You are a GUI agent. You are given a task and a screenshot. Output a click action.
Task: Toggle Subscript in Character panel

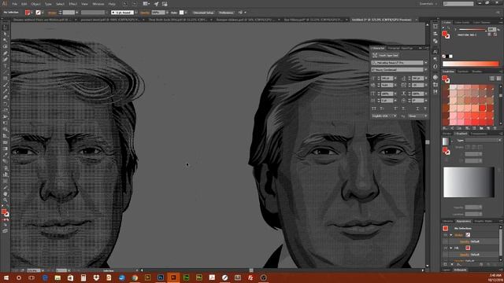coord(404,108)
